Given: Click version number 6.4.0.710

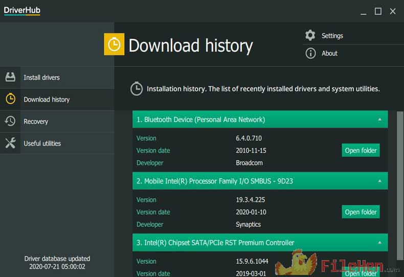Looking at the screenshot, I should (x=249, y=138).
